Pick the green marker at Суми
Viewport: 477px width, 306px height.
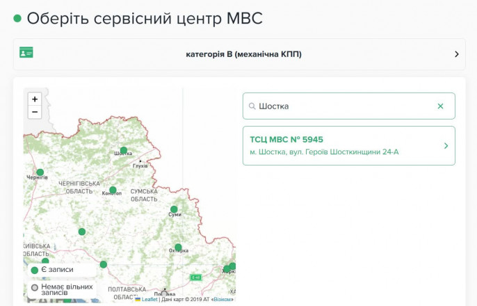pyautogui.click(x=174, y=209)
